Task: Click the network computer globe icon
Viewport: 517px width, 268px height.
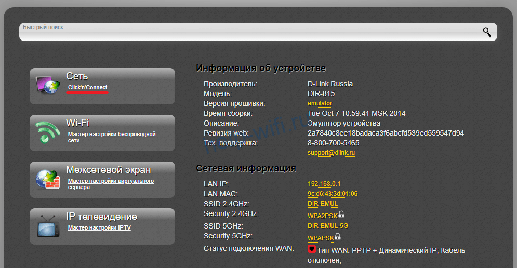Action: pyautogui.click(x=48, y=85)
